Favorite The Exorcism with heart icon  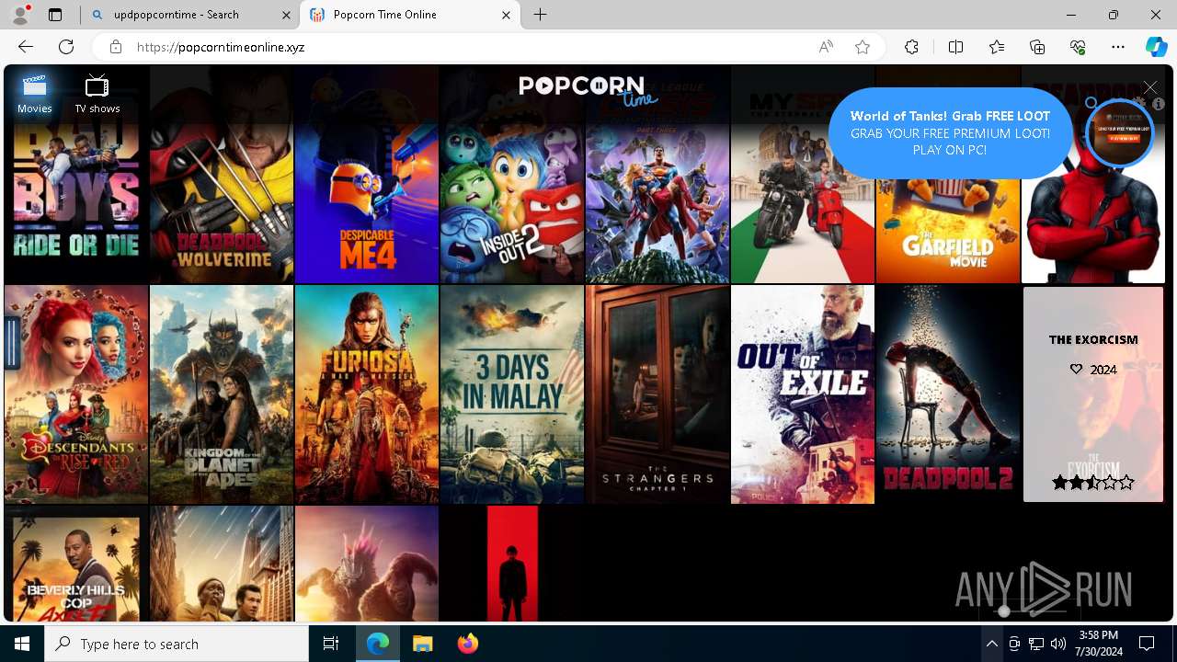pyautogui.click(x=1076, y=370)
